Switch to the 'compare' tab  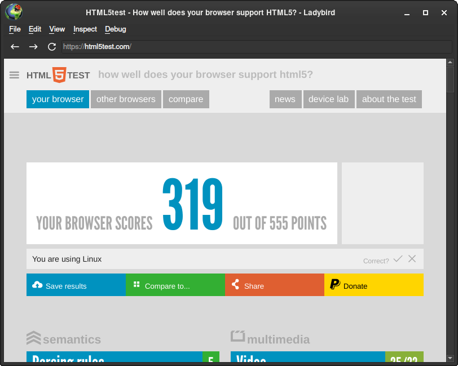186,99
